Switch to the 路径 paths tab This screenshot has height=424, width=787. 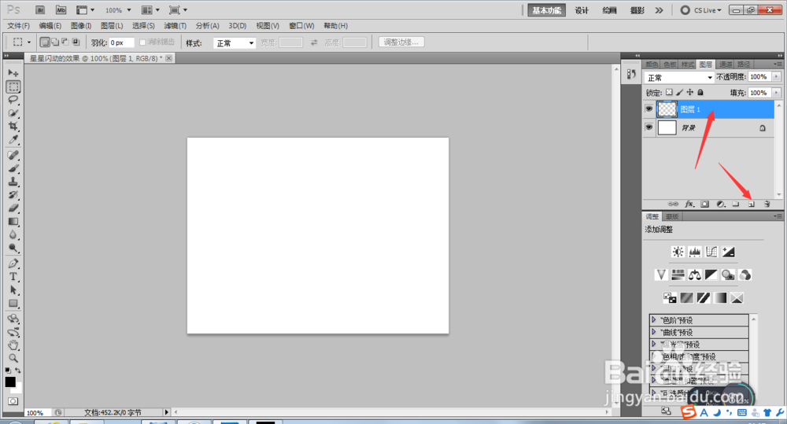(744, 65)
